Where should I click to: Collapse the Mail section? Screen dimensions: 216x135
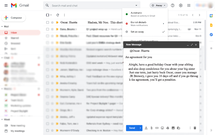pyautogui.click(x=2, y=26)
